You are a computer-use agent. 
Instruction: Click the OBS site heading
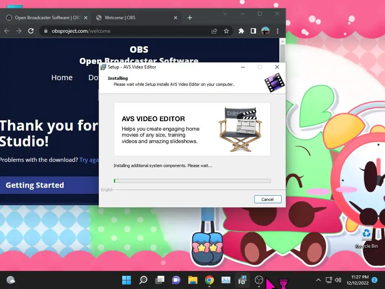click(x=139, y=50)
